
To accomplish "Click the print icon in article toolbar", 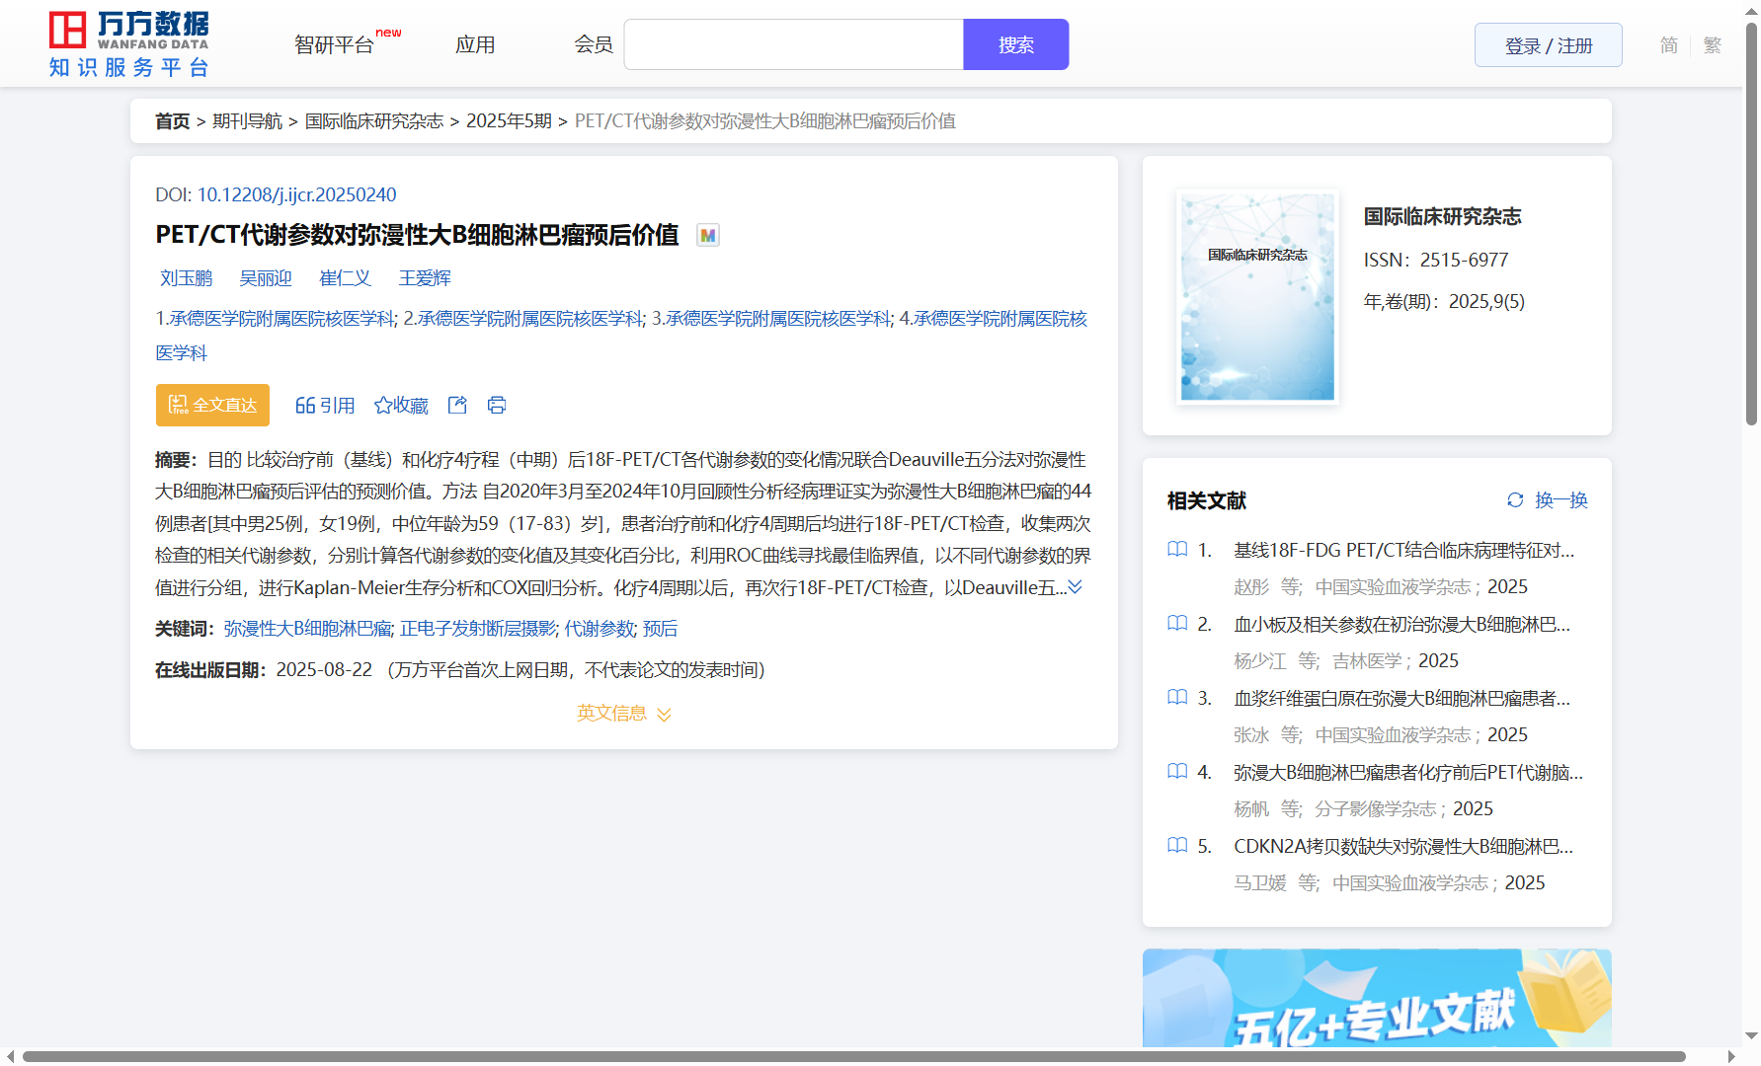I will 497,405.
